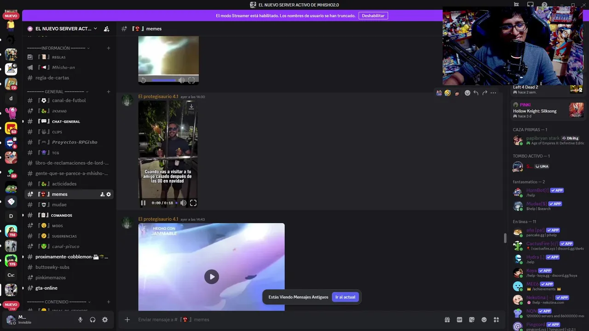
Task: Open the CLIPS channel
Action: tap(69, 132)
